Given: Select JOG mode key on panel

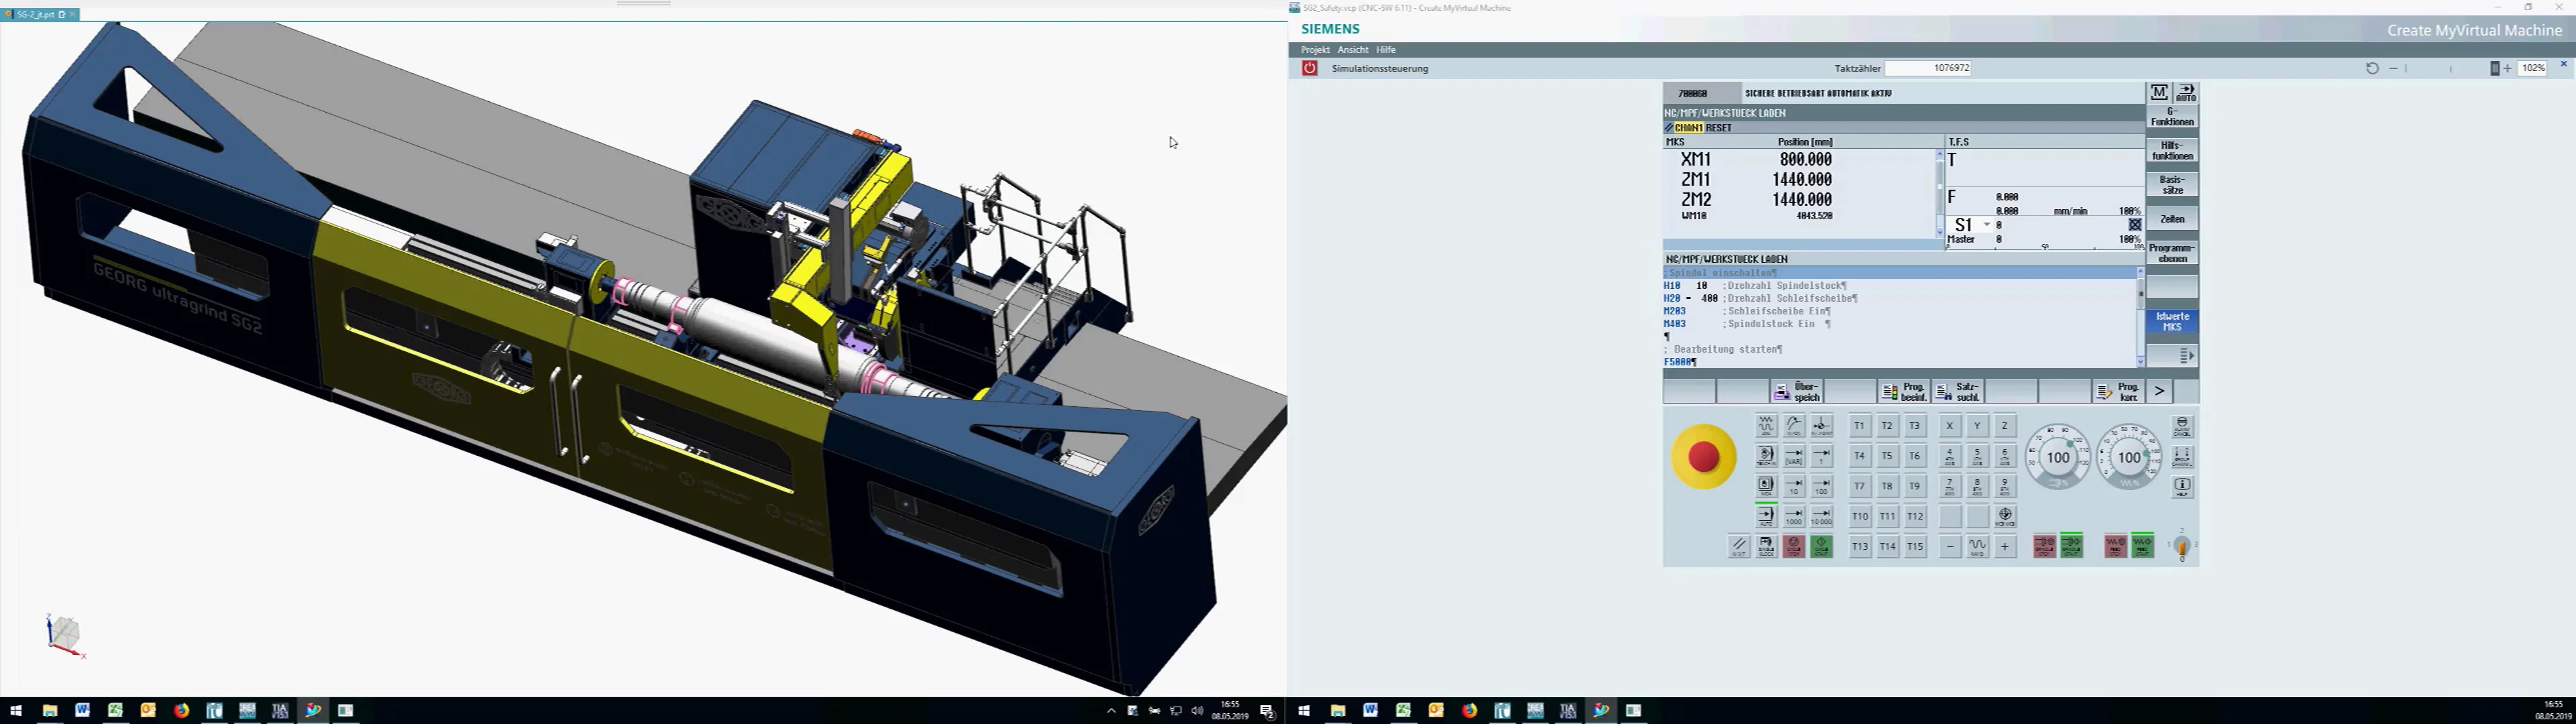Looking at the screenshot, I should click(1766, 426).
